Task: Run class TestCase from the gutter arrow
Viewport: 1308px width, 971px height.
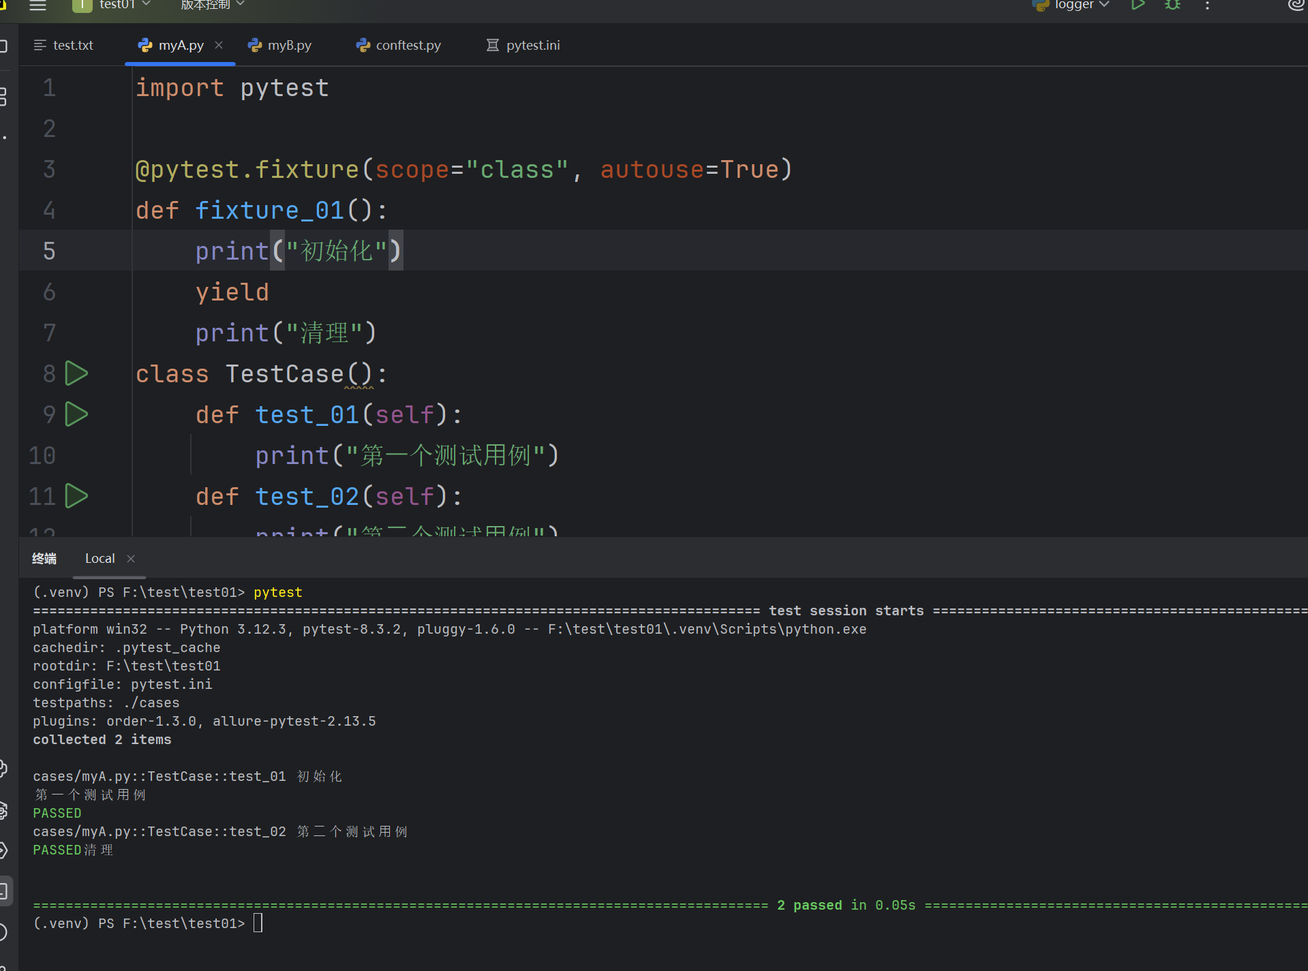Action: (76, 373)
